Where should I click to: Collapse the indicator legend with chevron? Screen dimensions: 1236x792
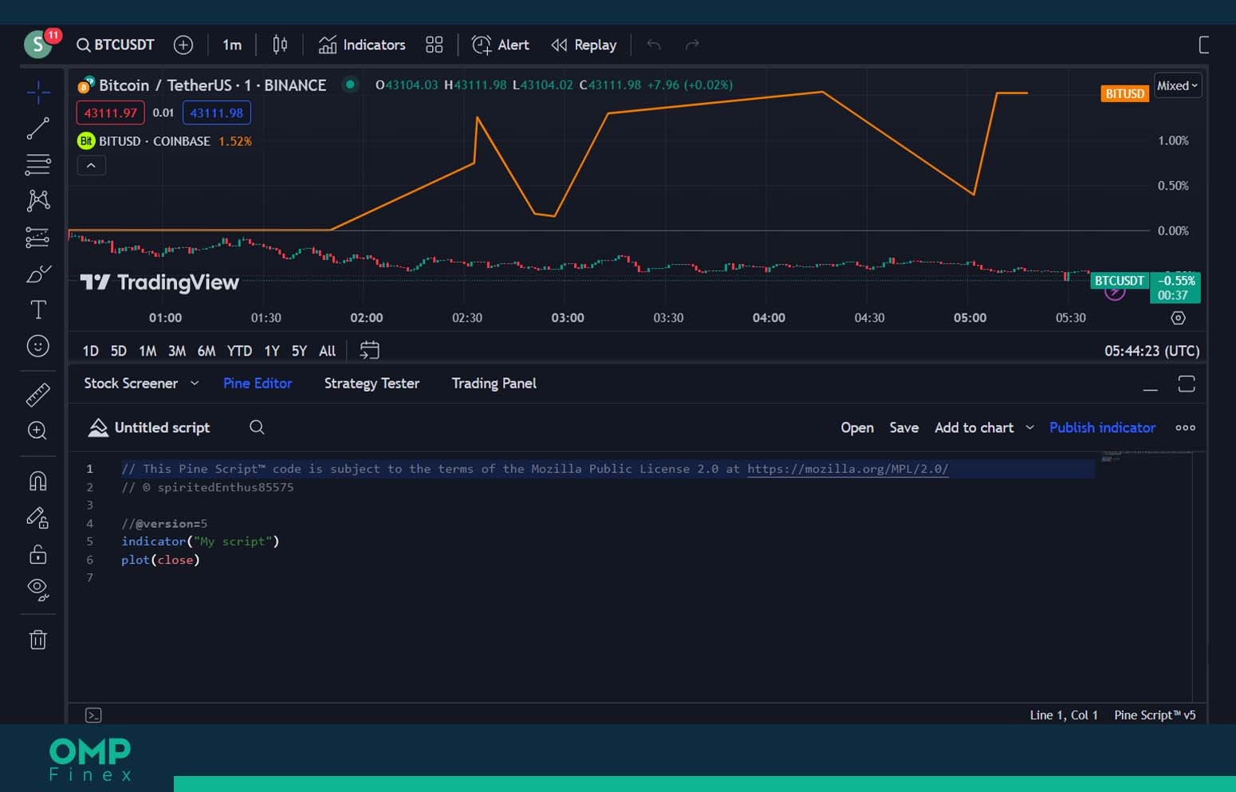tap(91, 166)
